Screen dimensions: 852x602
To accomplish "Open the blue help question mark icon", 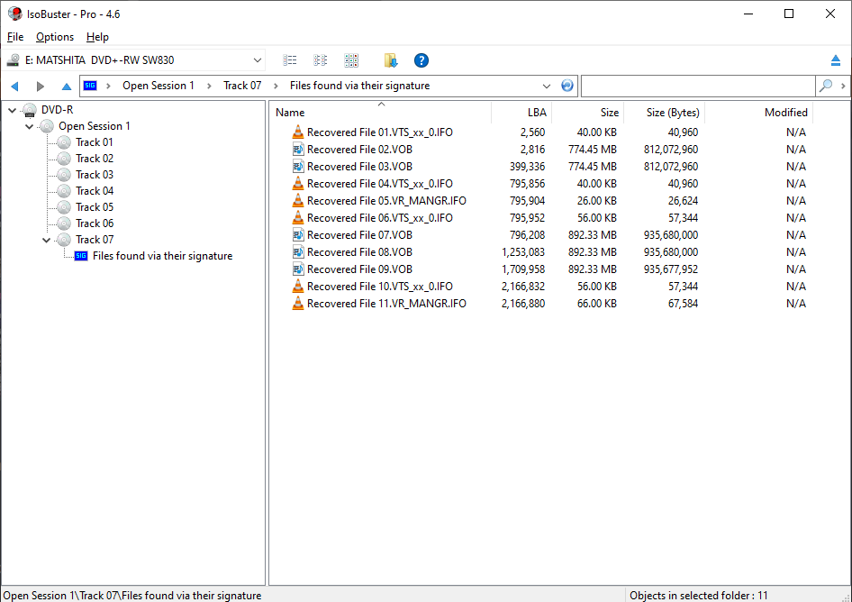I will [421, 60].
